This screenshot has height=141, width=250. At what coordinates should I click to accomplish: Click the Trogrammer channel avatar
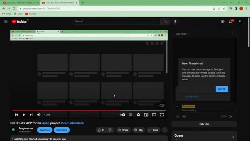pos(14,130)
